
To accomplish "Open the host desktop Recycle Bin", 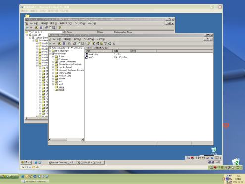I will pos(236,162).
